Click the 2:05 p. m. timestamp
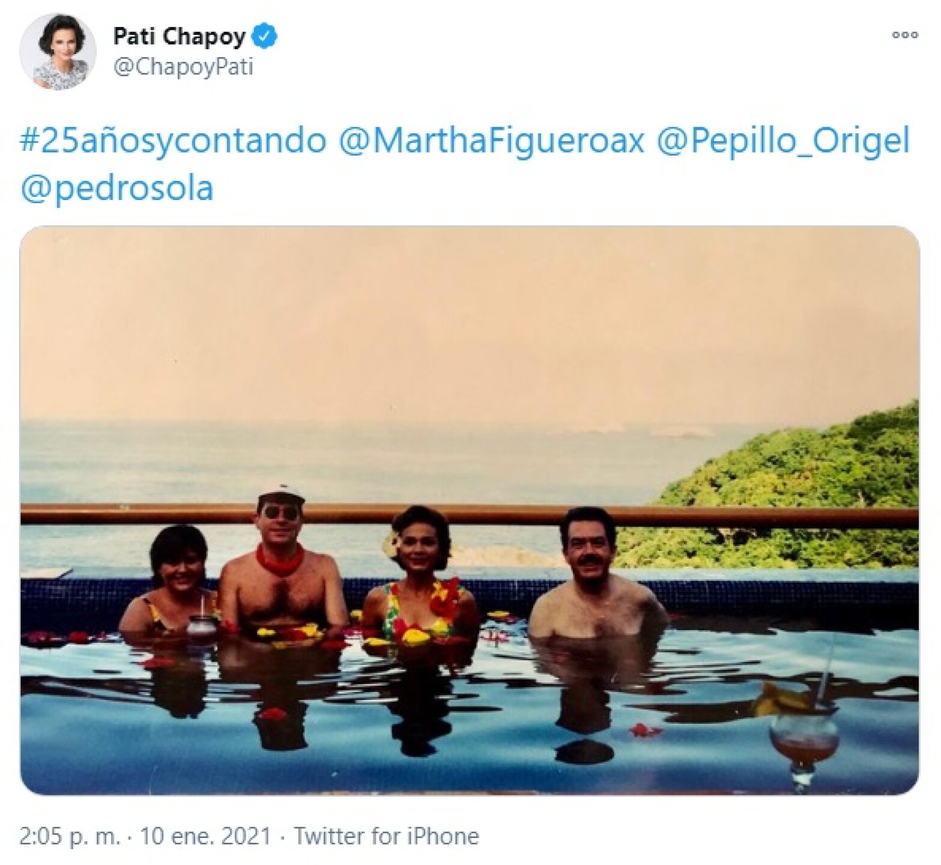This screenshot has width=941, height=865. point(70,836)
